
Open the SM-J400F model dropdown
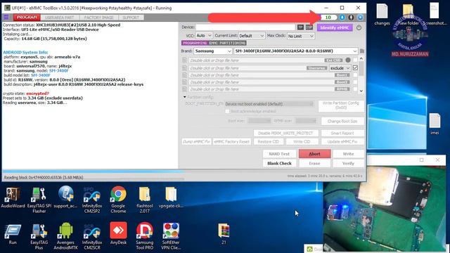pyautogui.click(x=296, y=51)
